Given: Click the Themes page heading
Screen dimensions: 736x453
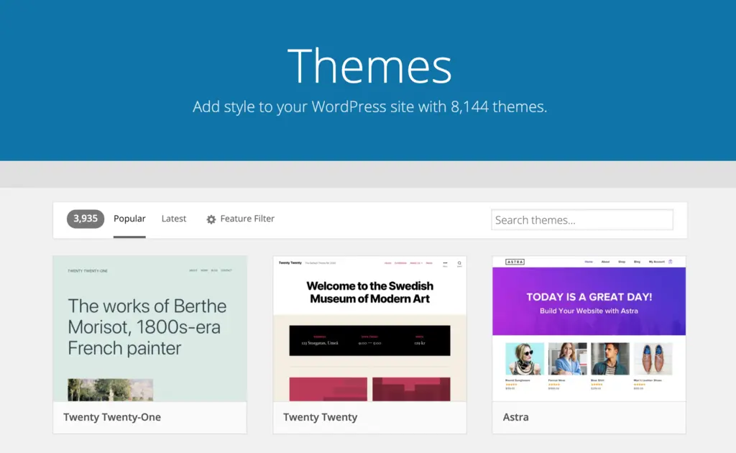Looking at the screenshot, I should pos(369,65).
